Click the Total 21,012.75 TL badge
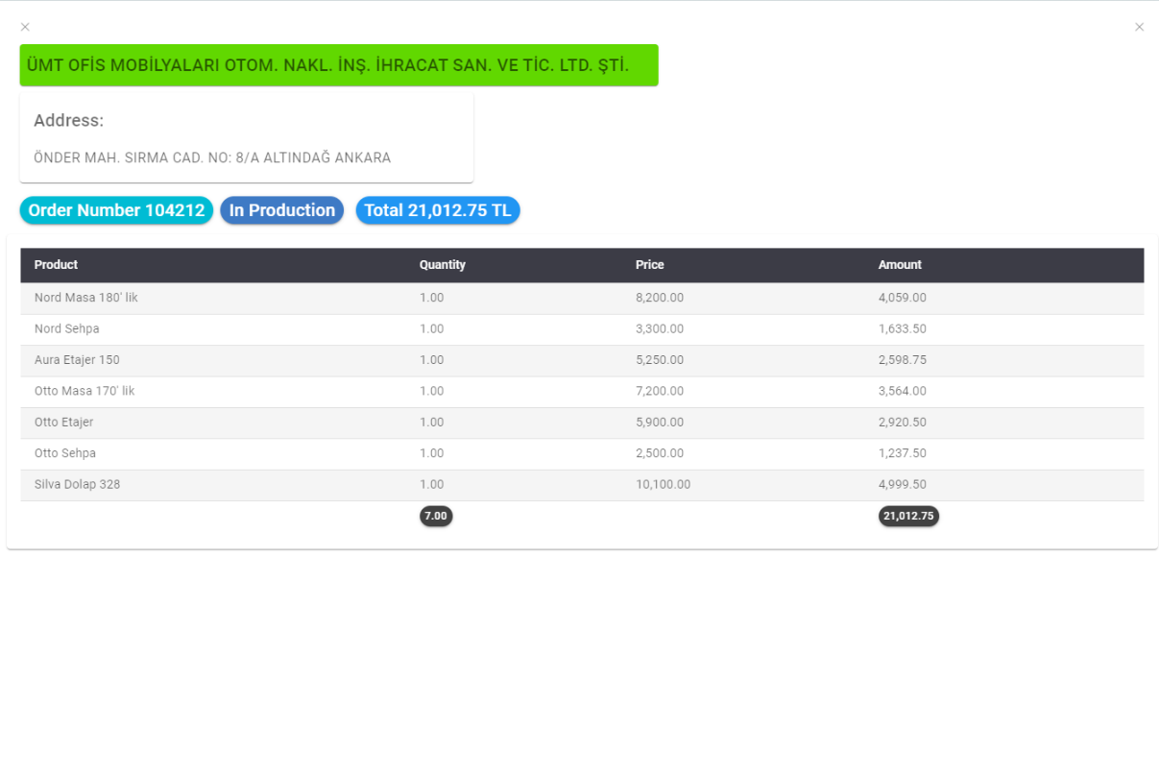The width and height of the screenshot is (1159, 775). 438,210
